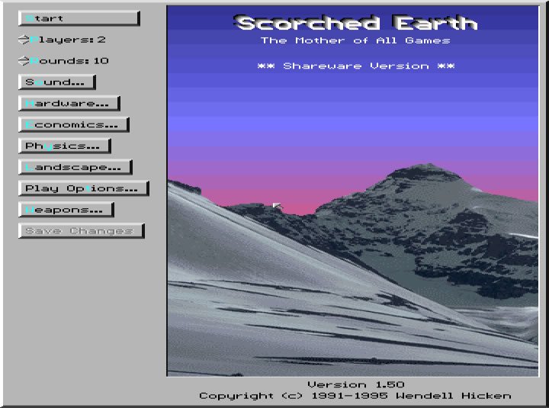Screen dimensions: 549x408
Task: Open the Physics... options
Action: point(65,146)
